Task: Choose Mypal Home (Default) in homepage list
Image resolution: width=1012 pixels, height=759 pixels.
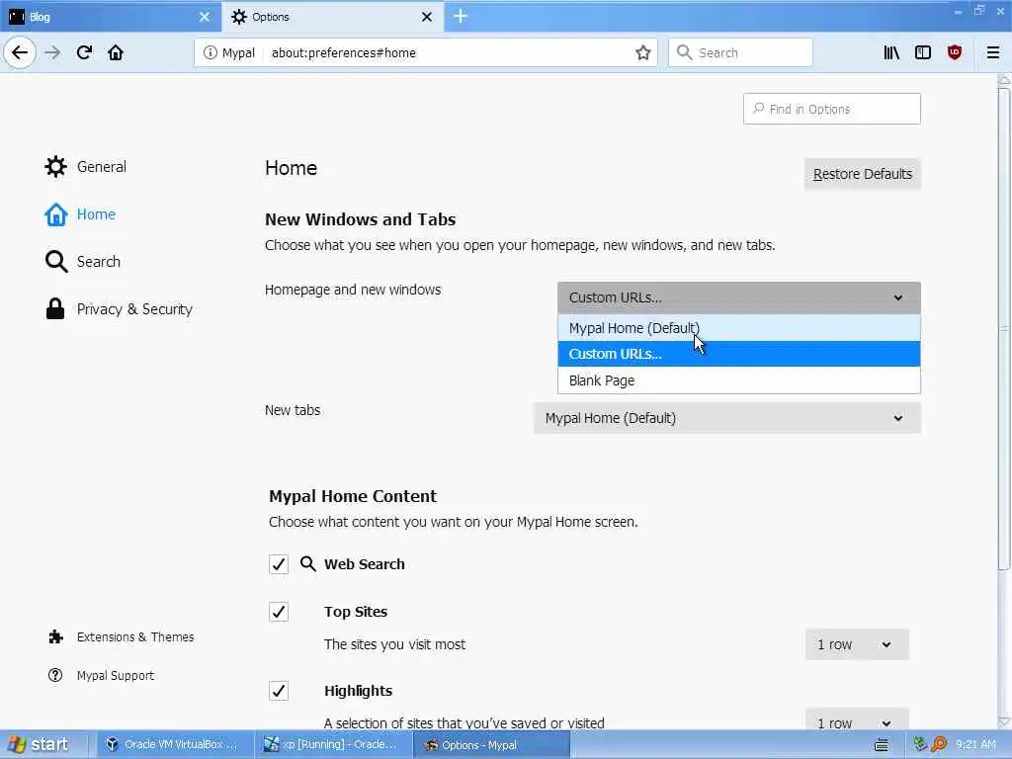Action: [x=739, y=328]
